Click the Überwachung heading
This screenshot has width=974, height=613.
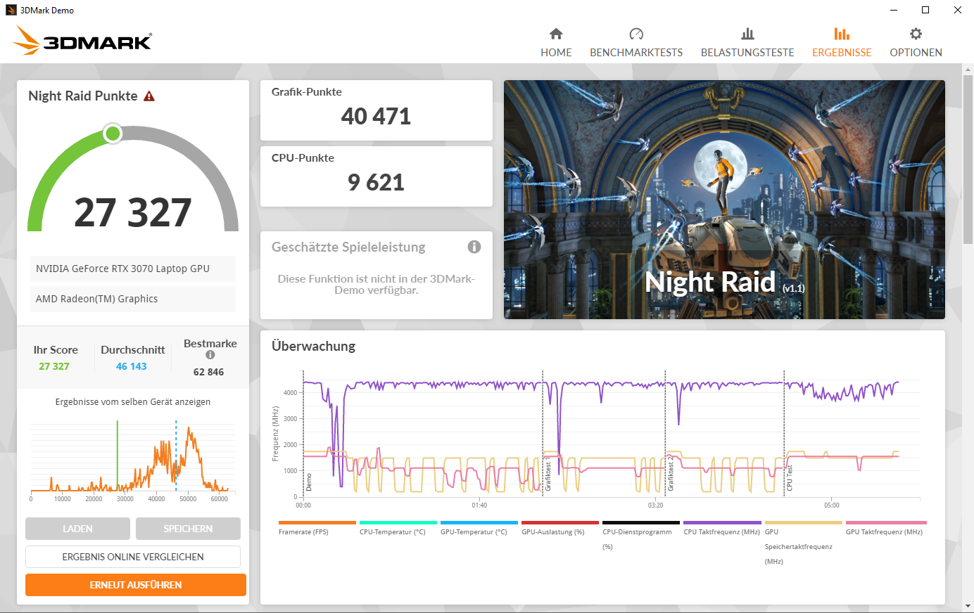point(314,346)
